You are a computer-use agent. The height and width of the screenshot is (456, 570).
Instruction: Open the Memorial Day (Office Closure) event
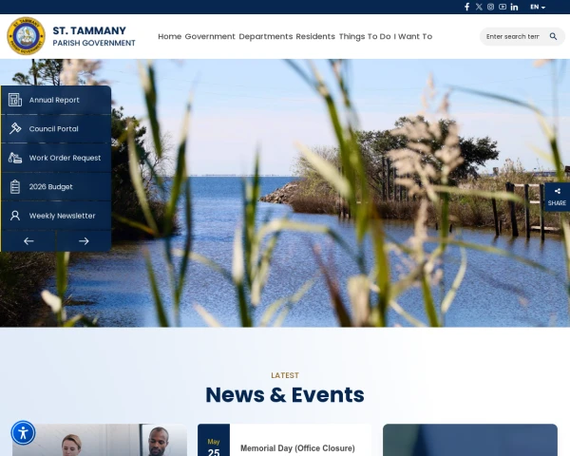click(x=297, y=448)
